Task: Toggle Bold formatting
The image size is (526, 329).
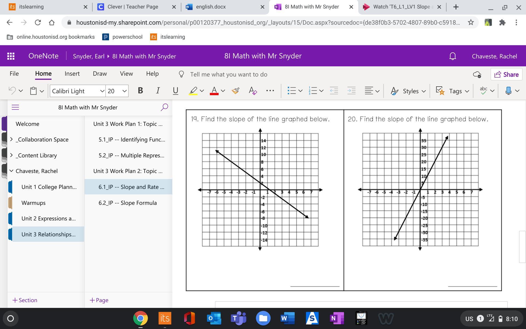Action: click(140, 91)
